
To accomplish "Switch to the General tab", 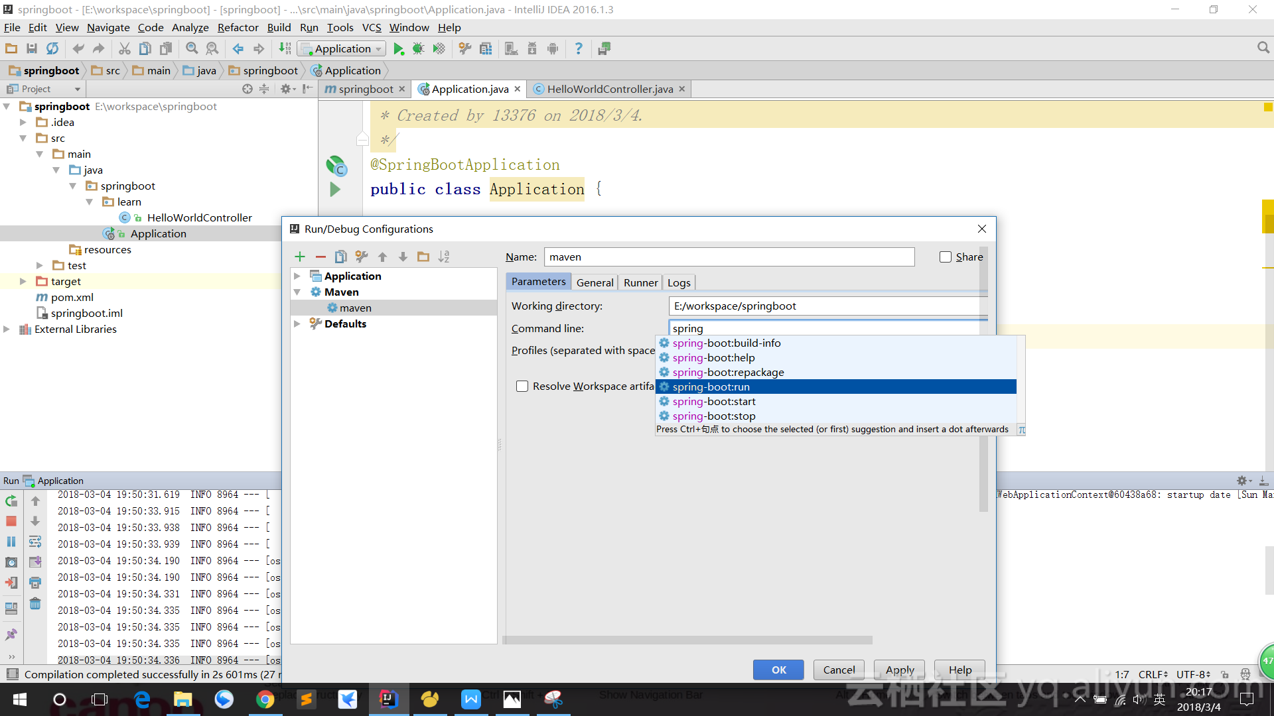I will pyautogui.click(x=595, y=282).
